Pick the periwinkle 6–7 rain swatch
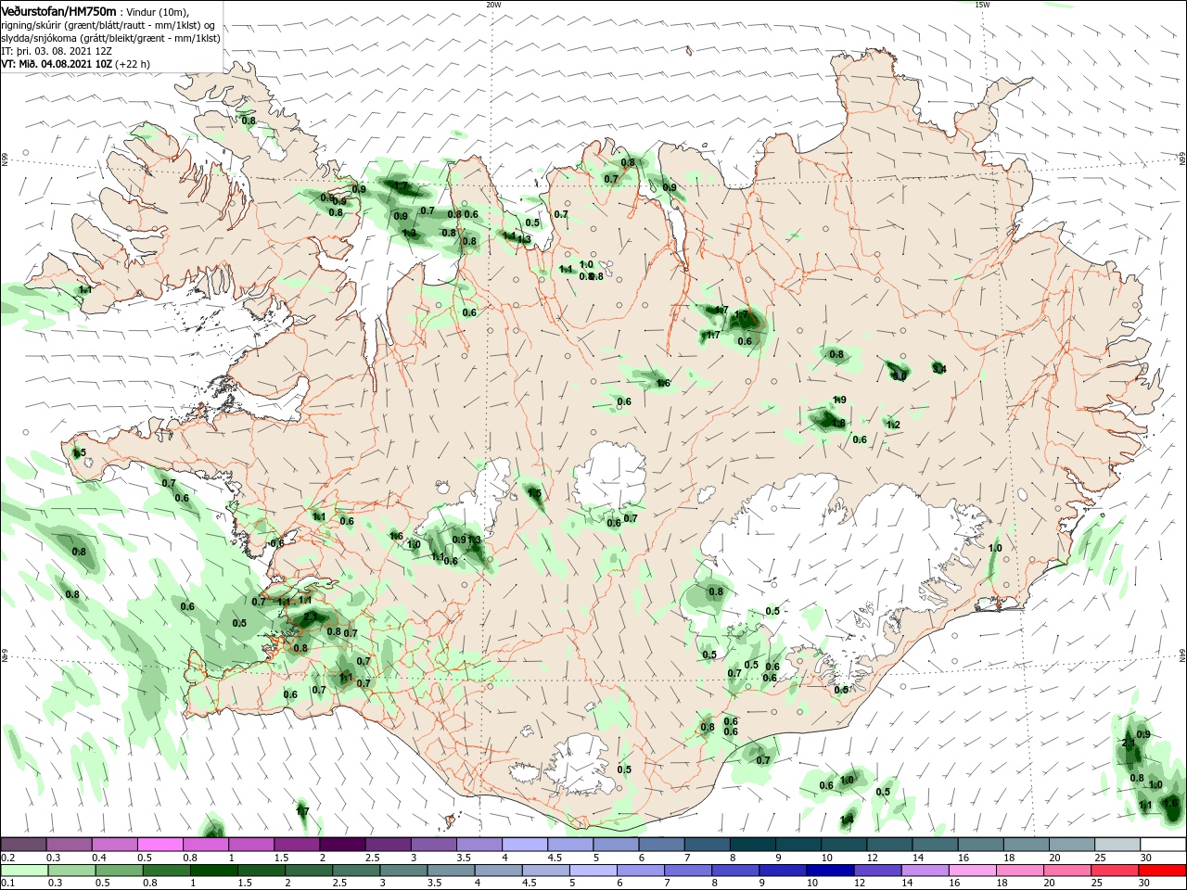 [x=640, y=871]
